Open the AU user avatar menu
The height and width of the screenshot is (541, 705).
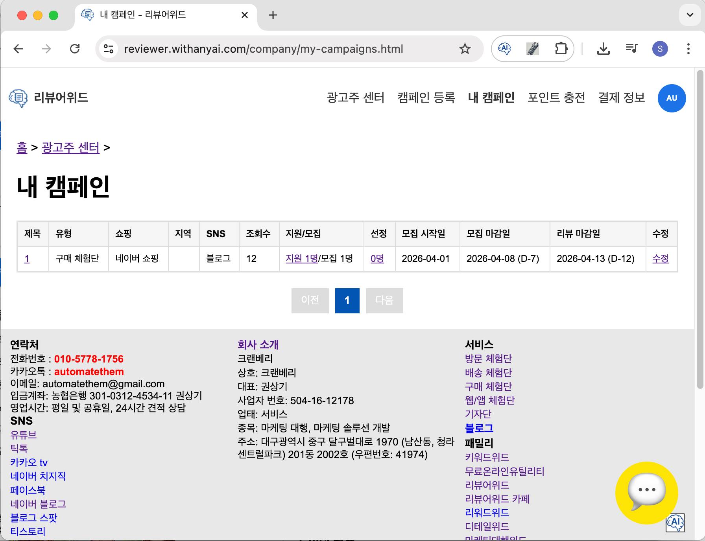(672, 98)
